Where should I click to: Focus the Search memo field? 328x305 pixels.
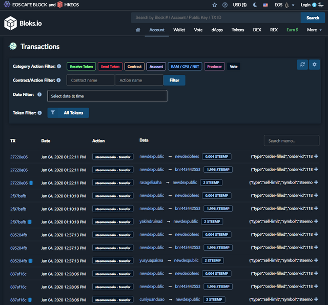point(292,140)
